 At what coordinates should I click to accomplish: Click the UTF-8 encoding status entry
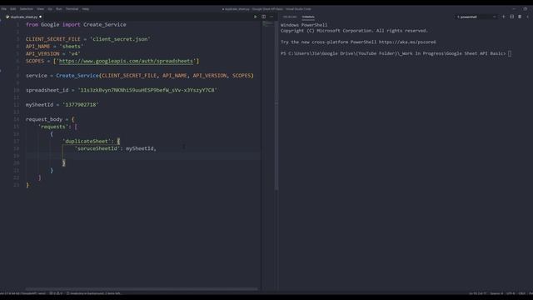(511, 293)
